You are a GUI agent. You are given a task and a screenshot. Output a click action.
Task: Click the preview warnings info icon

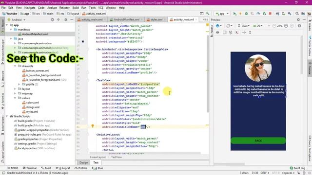[299, 26]
